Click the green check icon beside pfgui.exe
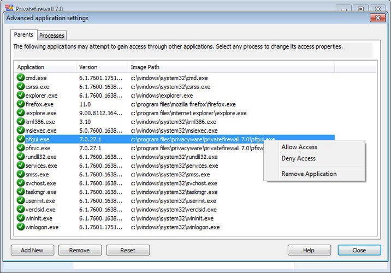The width and height of the screenshot is (391, 273). coord(20,139)
